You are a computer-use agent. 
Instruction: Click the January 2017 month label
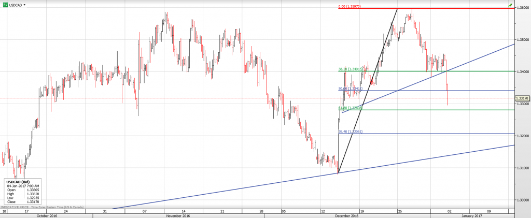tap(473, 215)
